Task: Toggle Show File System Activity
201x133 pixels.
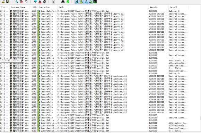Action: click(x=81, y=2)
